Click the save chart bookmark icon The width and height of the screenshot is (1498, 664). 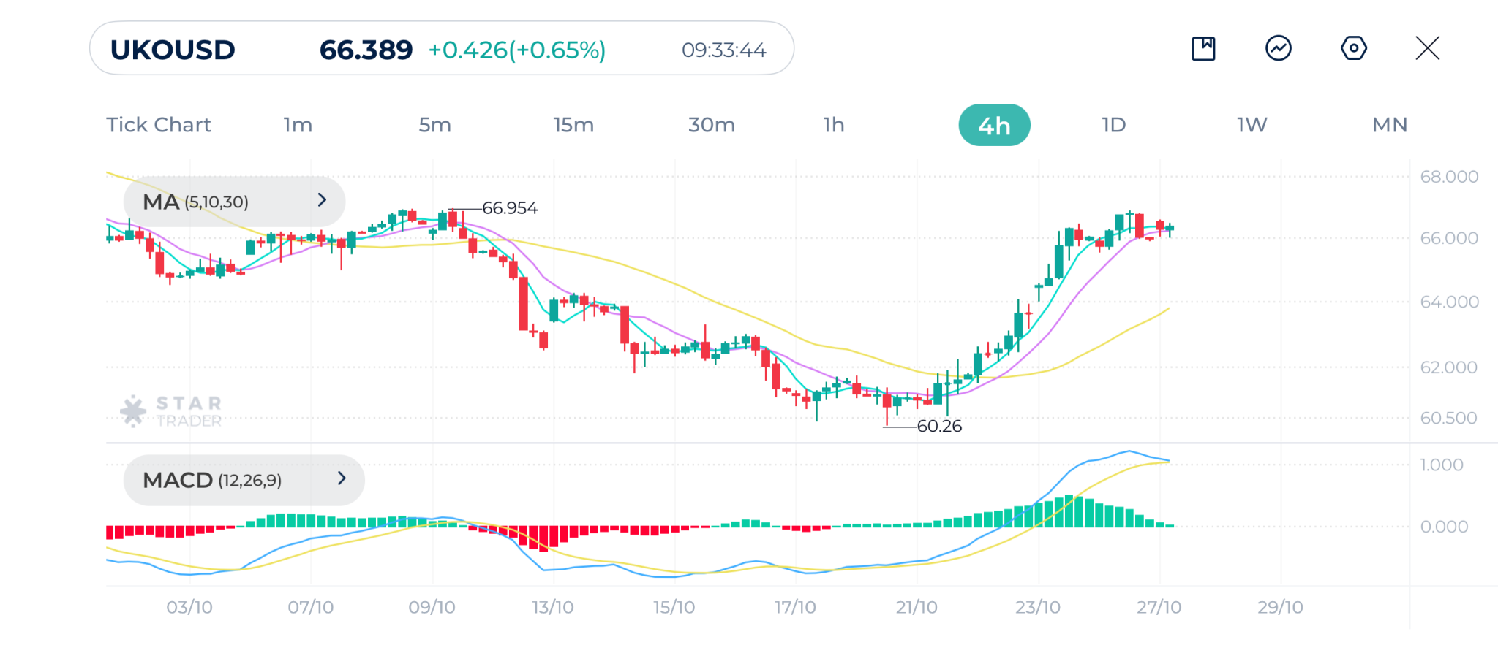click(x=1203, y=49)
